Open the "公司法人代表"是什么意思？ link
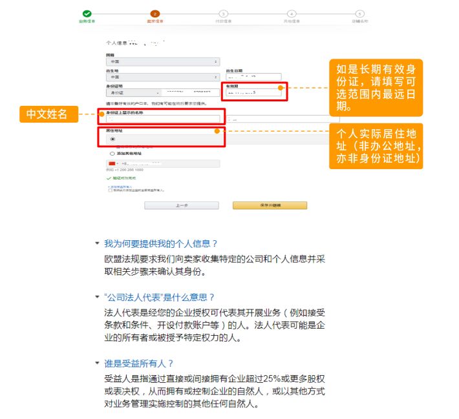Image resolution: width=459 pixels, height=419 pixels. pyautogui.click(x=160, y=298)
